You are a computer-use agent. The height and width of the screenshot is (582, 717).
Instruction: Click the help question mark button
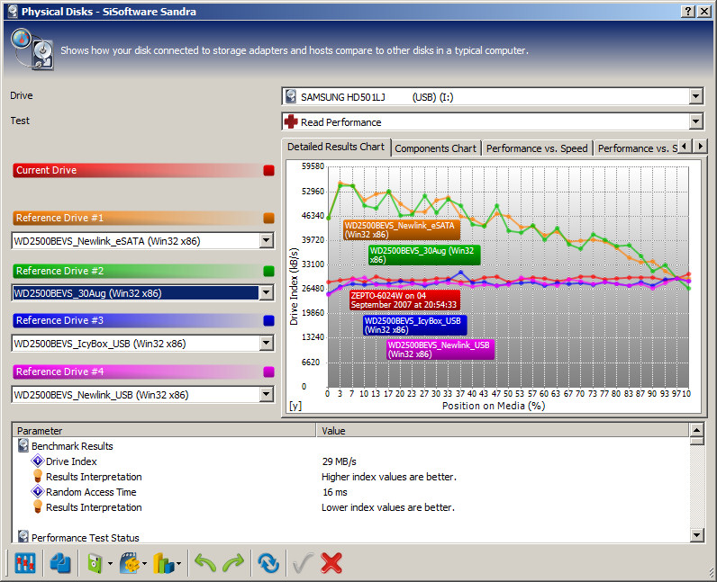688,12
